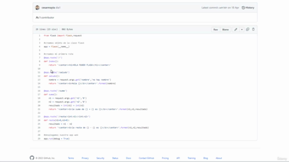Click the 'def saludo():' code line
The image size is (289, 162).
point(51,76)
